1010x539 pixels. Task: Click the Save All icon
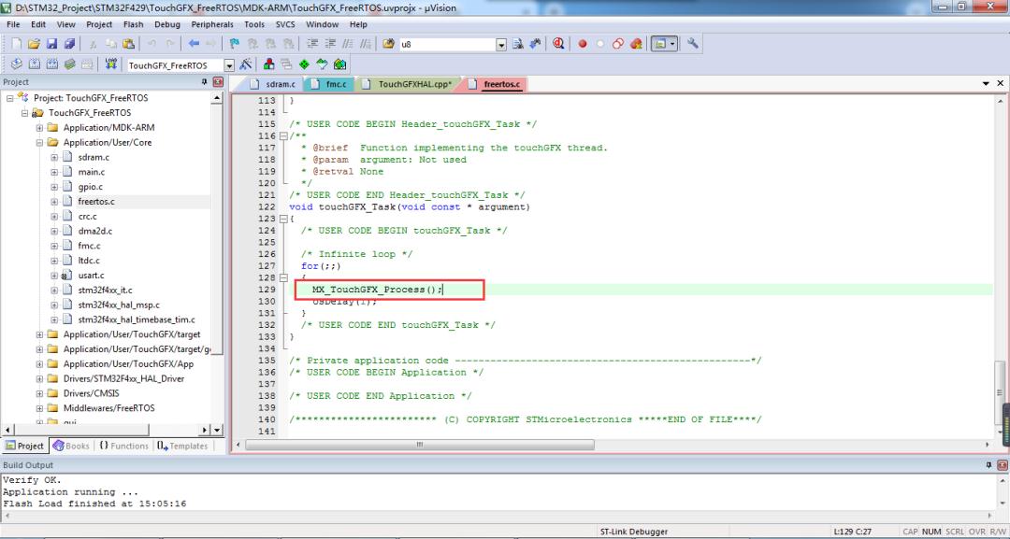point(69,44)
